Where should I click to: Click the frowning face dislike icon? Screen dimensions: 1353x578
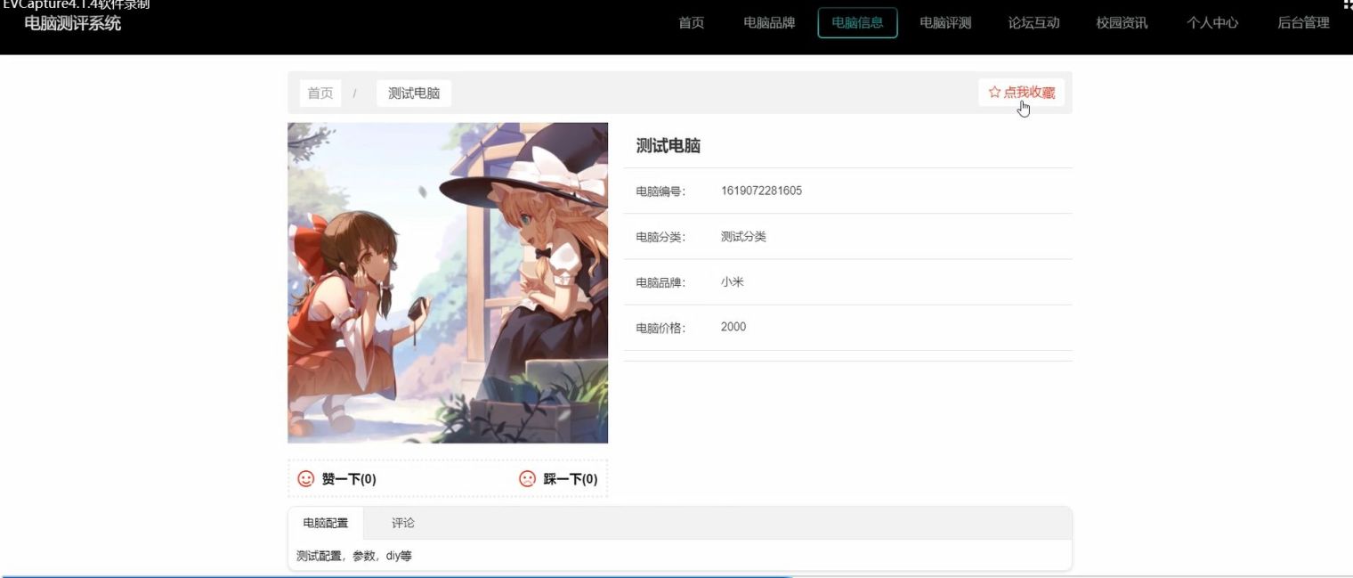pos(528,479)
